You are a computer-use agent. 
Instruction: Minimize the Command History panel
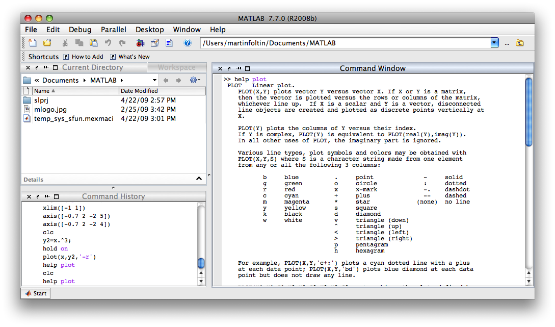coord(47,196)
